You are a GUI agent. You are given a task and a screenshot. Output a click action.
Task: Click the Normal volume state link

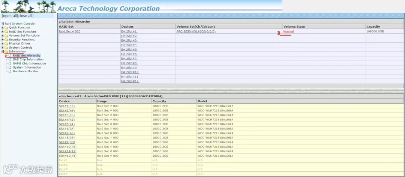[288, 31]
